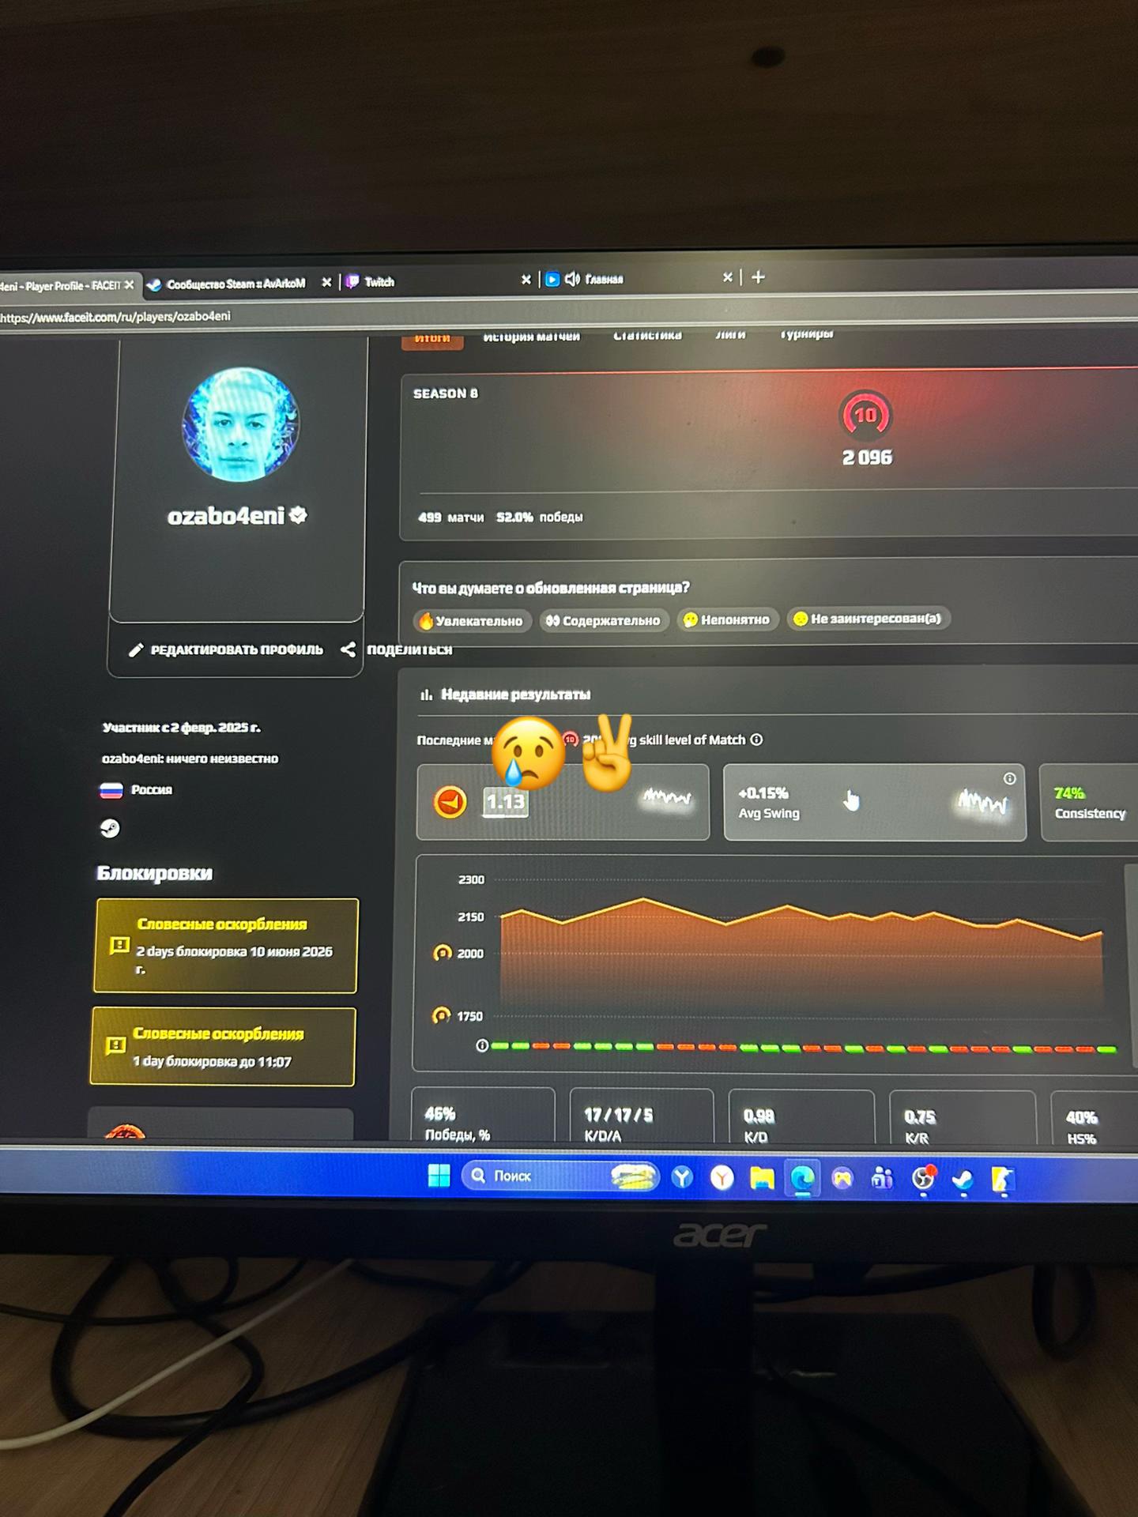This screenshot has width=1138, height=1517.
Task: Open OBS Studio from the taskbar
Action: pos(922,1180)
